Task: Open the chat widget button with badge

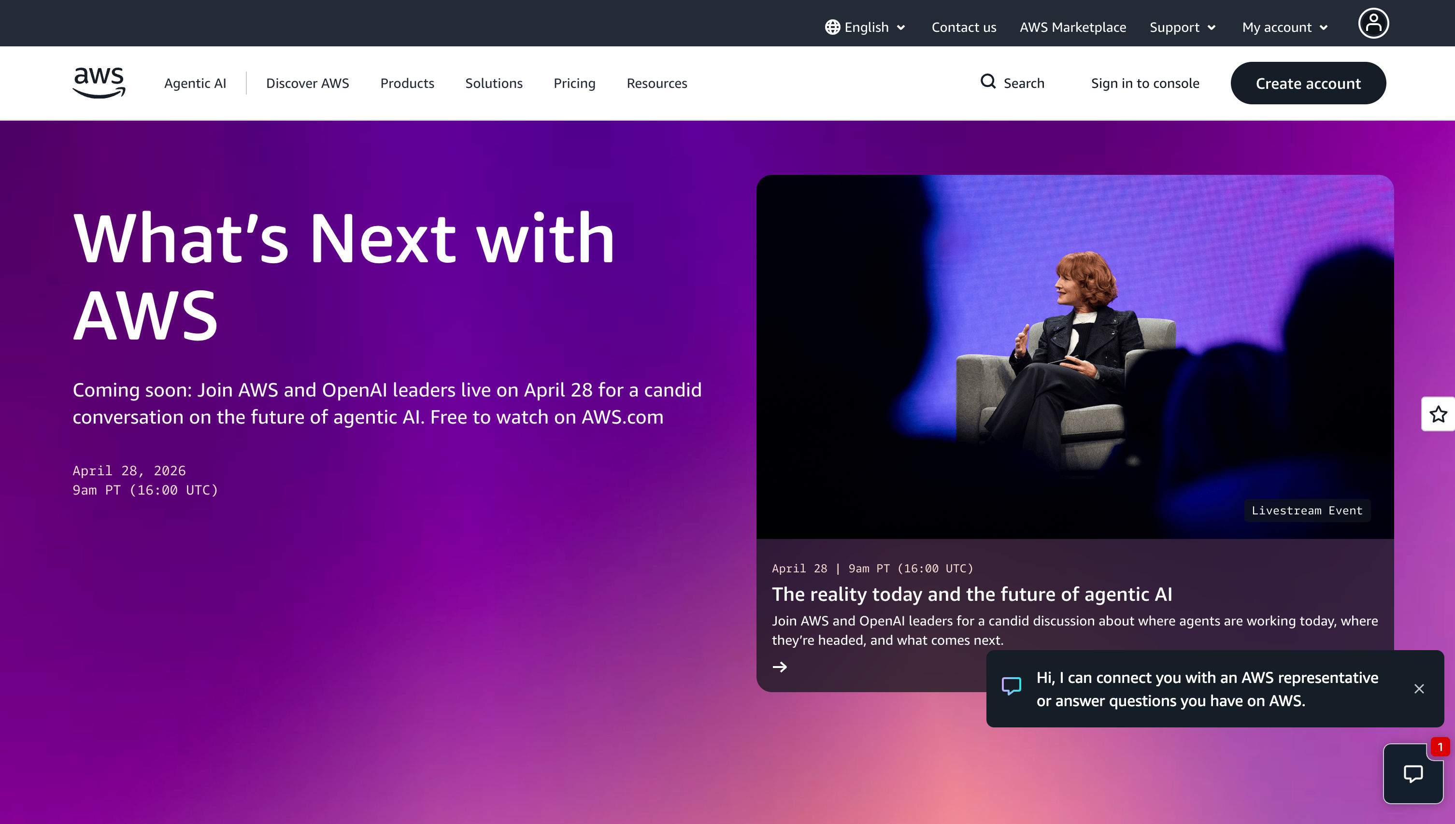Action: (x=1413, y=774)
